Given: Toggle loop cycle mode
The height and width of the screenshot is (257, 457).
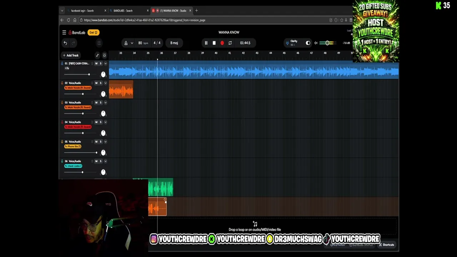Looking at the screenshot, I should point(230,43).
